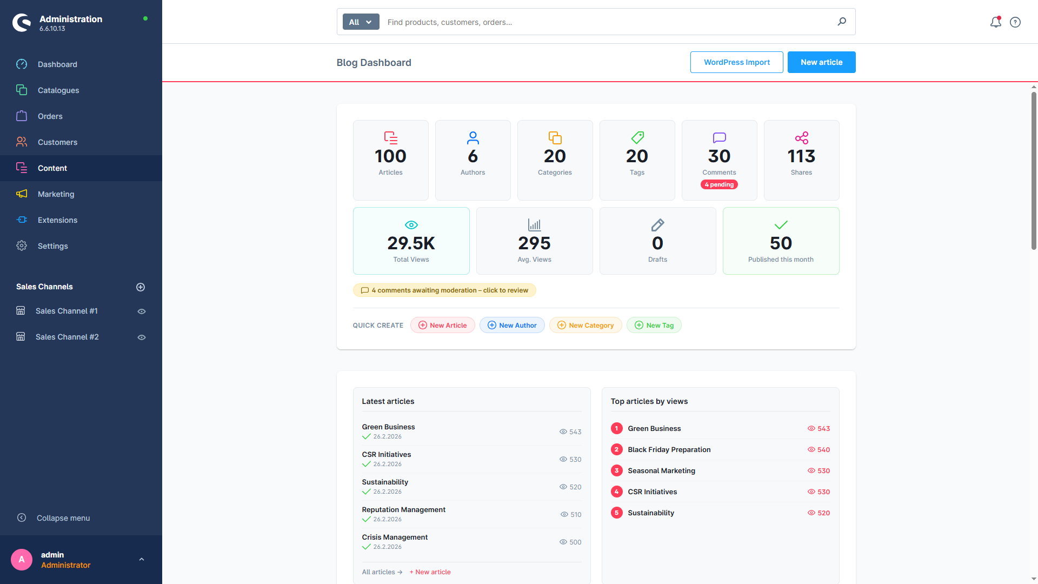
Task: Click the search magnifier icon
Action: (842, 22)
